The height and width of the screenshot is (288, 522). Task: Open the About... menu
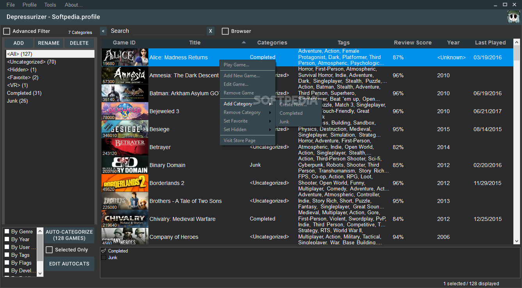pos(73,5)
